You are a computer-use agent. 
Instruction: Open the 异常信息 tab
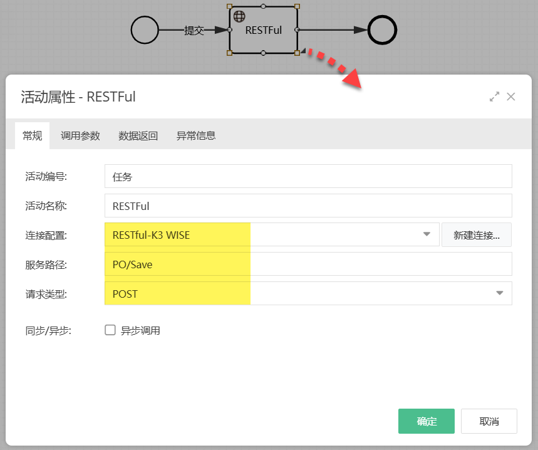tap(195, 135)
